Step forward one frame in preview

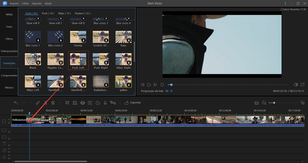click(x=155, y=85)
